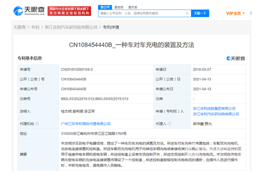Click the red 官方备案企业征信机构 banner

pyautogui.click(x=69, y=11)
